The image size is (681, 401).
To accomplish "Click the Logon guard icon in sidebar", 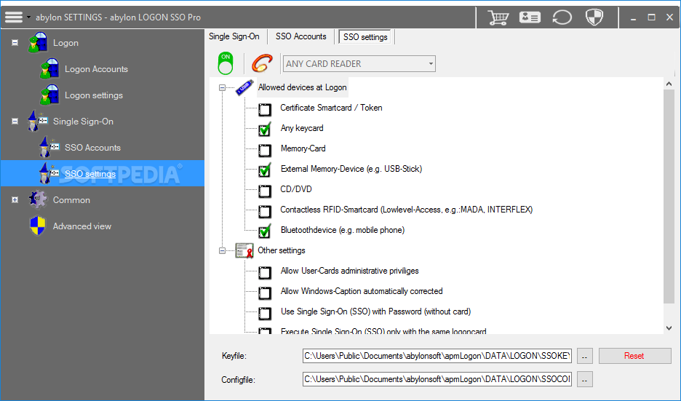I will [38, 43].
